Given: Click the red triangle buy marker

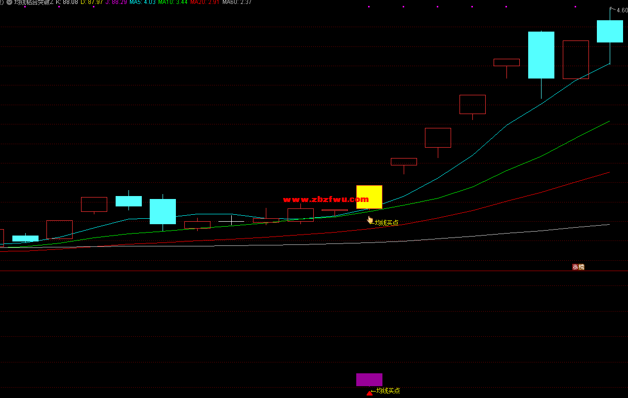Looking at the screenshot, I should pos(369,393).
